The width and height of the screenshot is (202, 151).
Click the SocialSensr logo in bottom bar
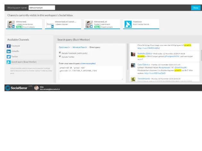point(16,88)
